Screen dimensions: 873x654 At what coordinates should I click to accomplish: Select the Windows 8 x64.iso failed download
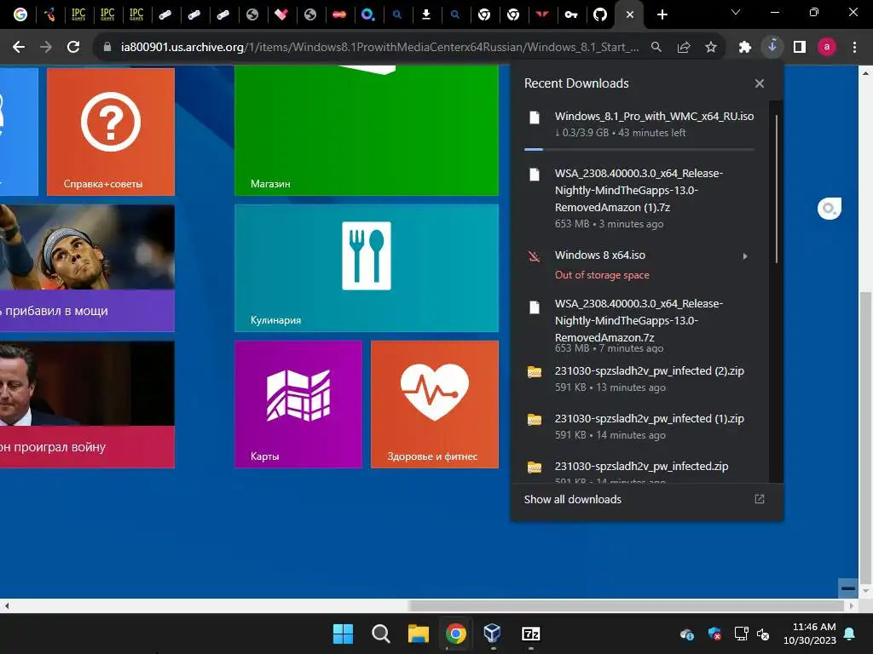[639, 265]
